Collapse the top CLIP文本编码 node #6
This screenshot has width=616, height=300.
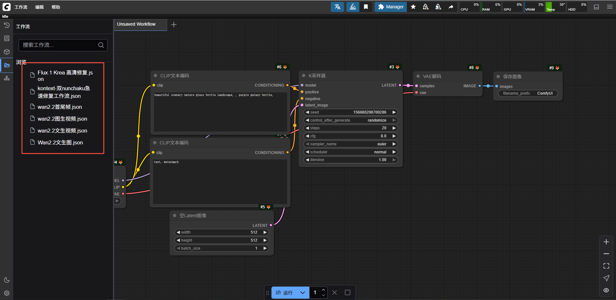coord(155,76)
